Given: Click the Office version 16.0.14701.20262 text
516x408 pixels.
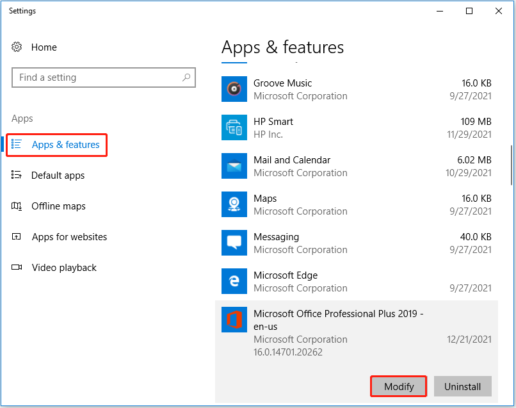Looking at the screenshot, I should click(x=288, y=352).
